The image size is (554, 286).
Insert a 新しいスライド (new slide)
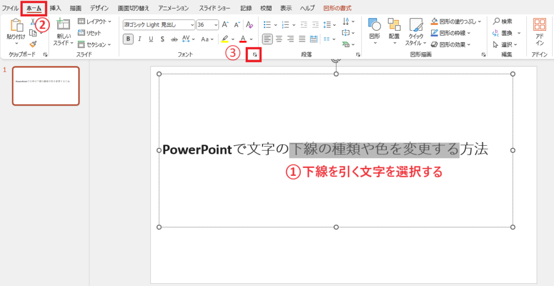click(x=63, y=32)
